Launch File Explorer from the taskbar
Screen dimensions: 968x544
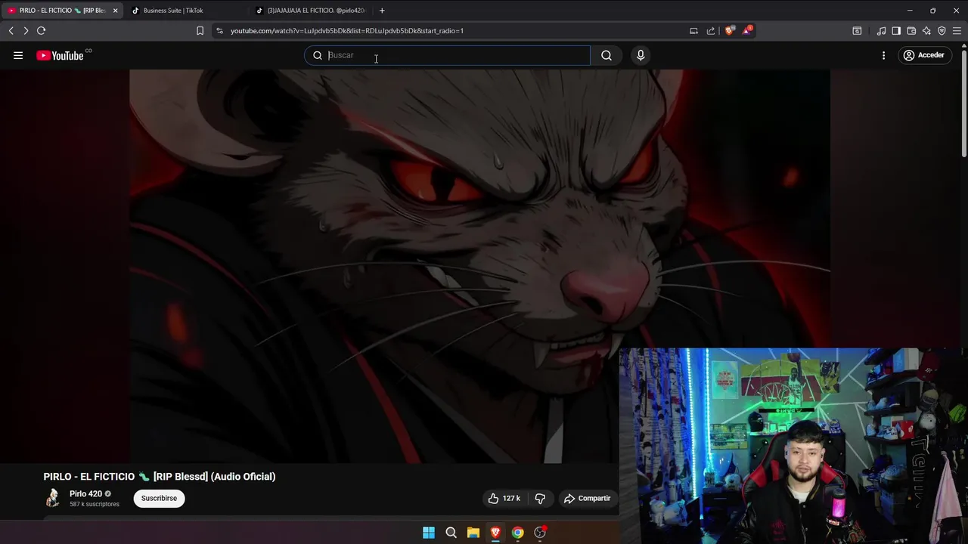(473, 533)
